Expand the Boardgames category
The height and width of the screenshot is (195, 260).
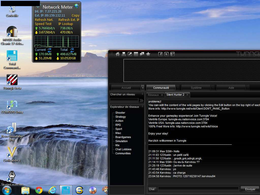[x=123, y=137]
